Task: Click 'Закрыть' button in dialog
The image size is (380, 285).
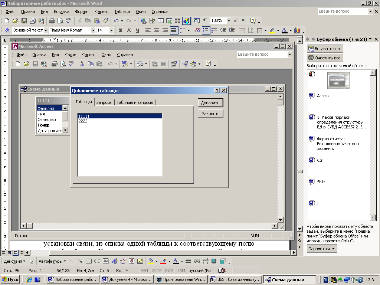Action: (210, 114)
